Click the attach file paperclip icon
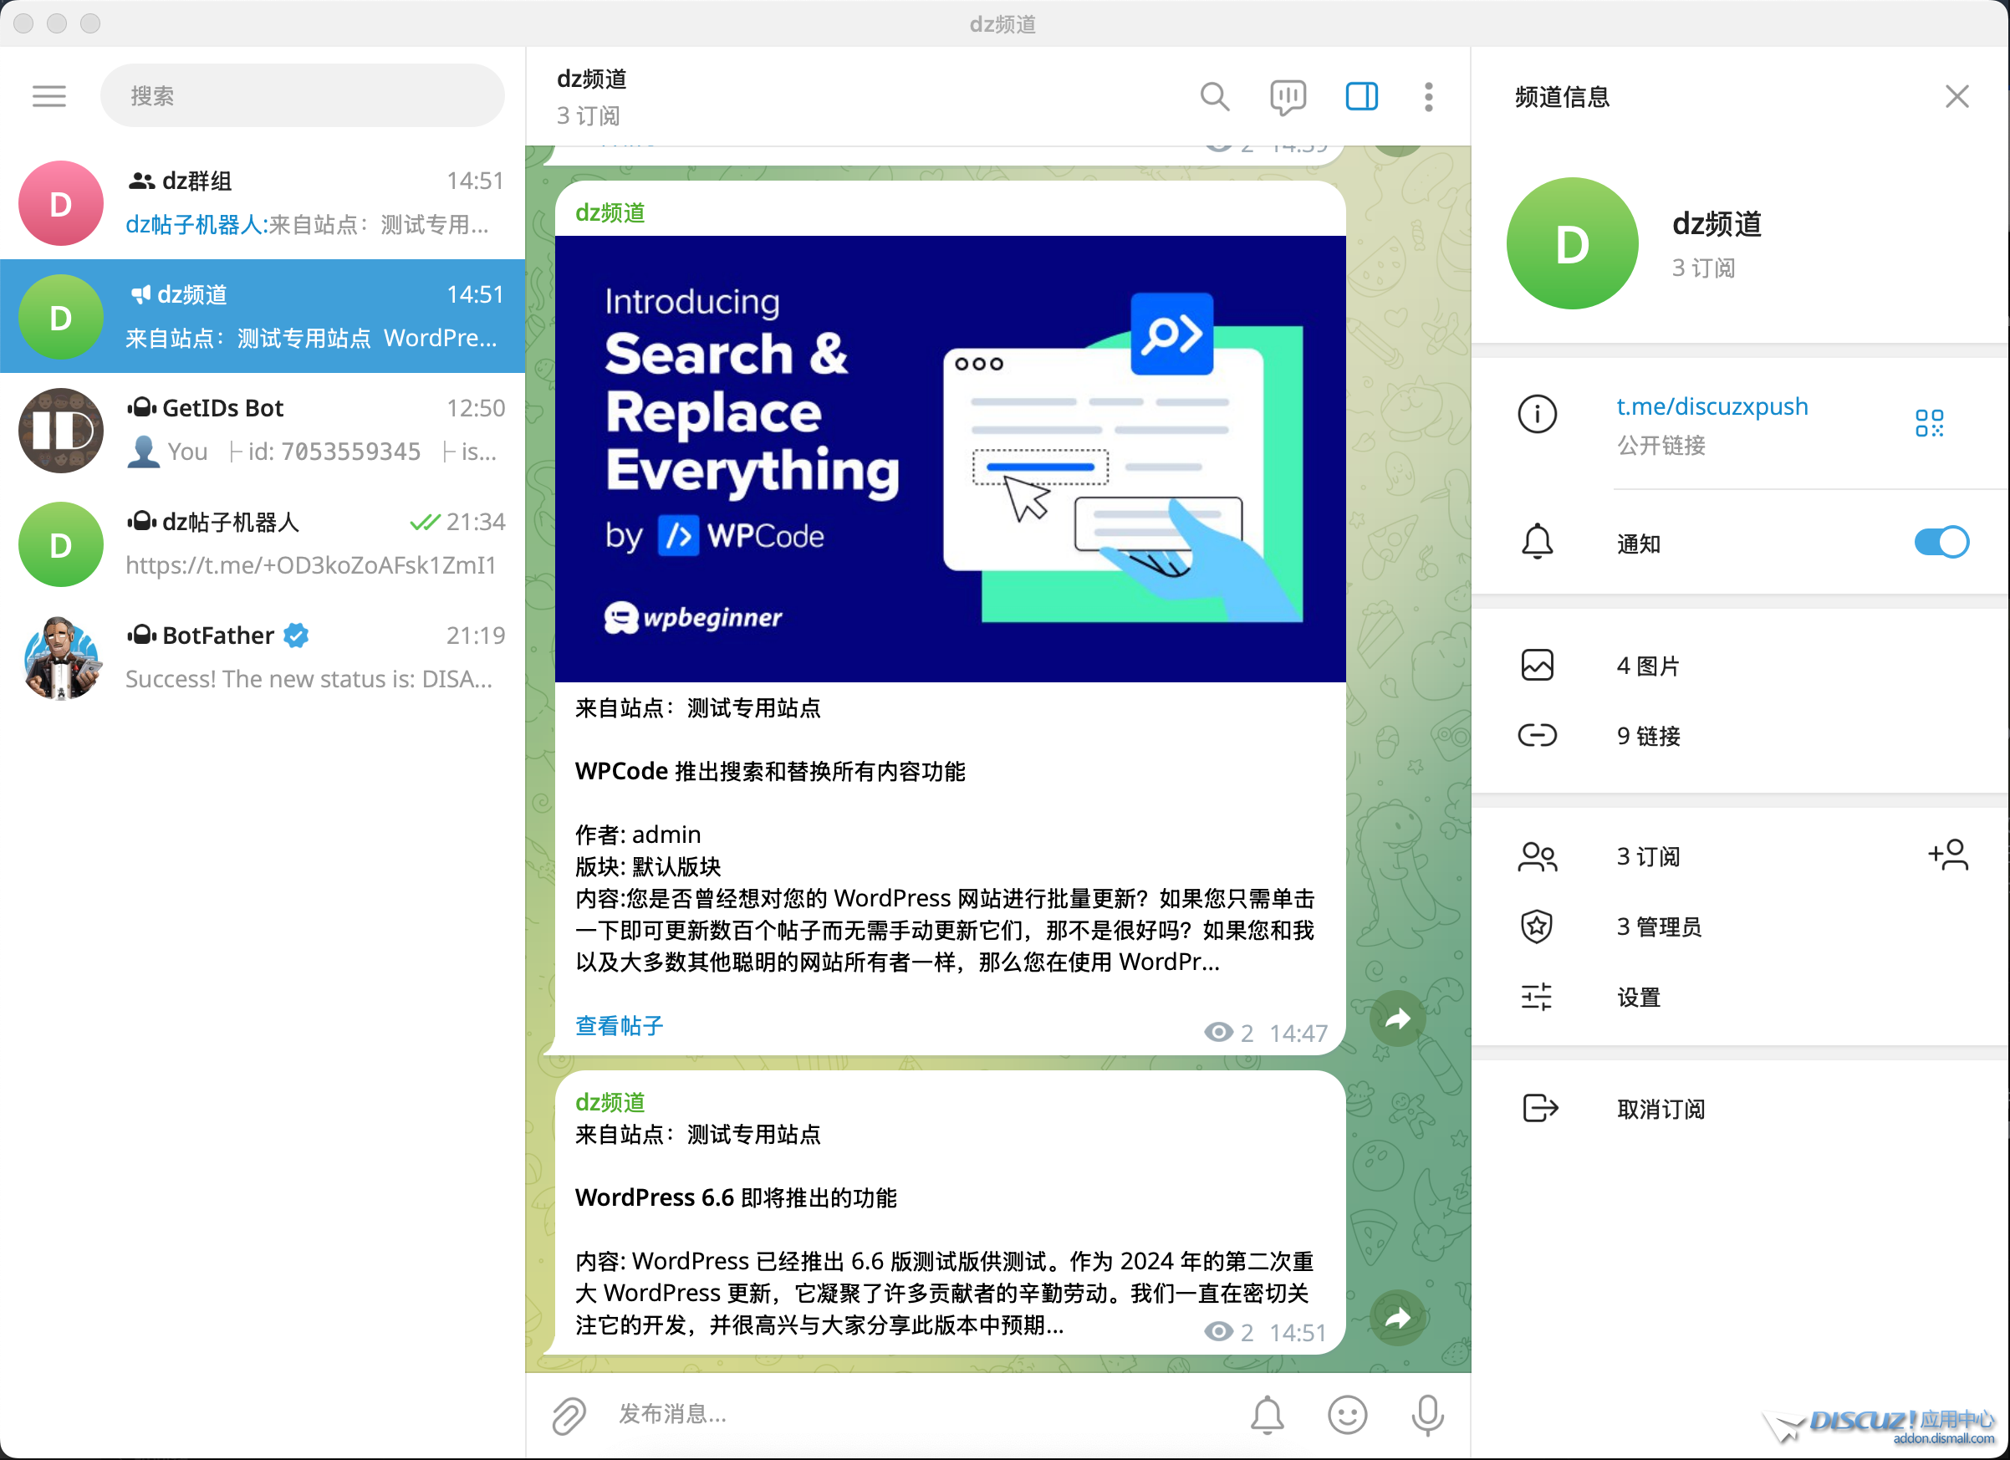 pos(568,1415)
